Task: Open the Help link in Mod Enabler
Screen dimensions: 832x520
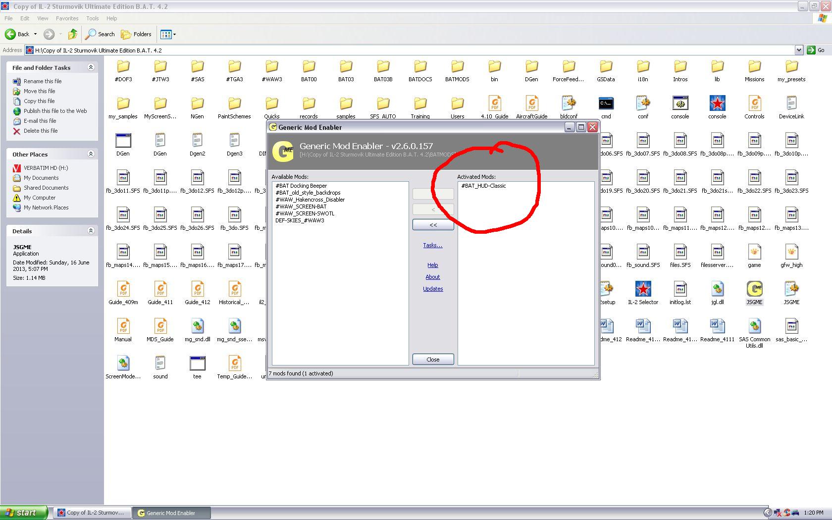Action: click(x=433, y=265)
